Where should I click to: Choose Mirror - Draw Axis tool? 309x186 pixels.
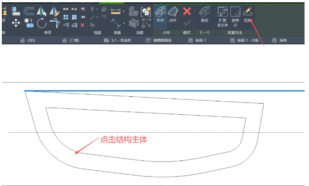click(55, 11)
